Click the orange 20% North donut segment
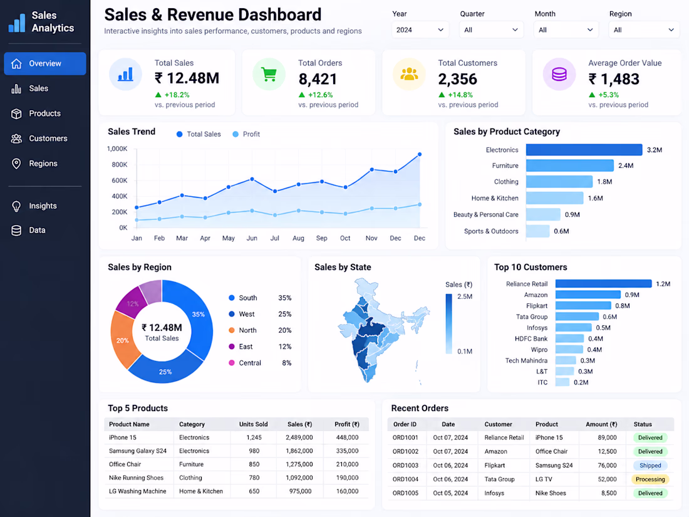This screenshot has height=517, width=689. (123, 341)
